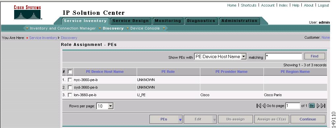Select syd-3660-pe-b host name text
This screenshot has width=336, height=128.
(x=86, y=87)
